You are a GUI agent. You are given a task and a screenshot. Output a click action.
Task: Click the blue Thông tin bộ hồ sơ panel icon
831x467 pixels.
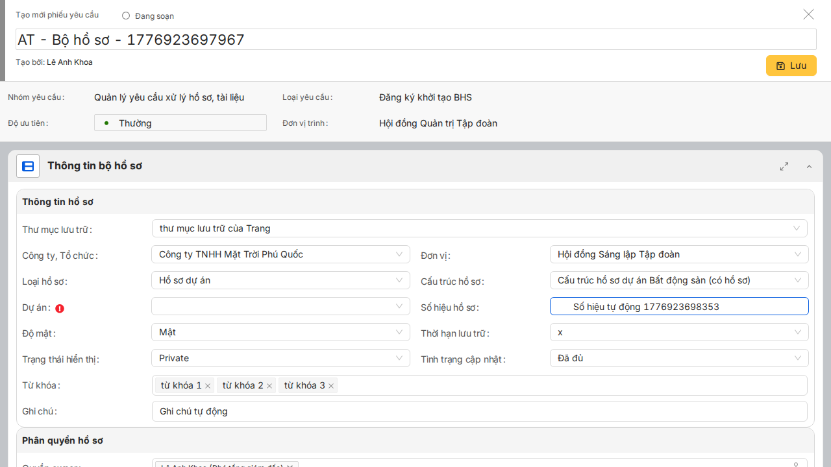28,166
